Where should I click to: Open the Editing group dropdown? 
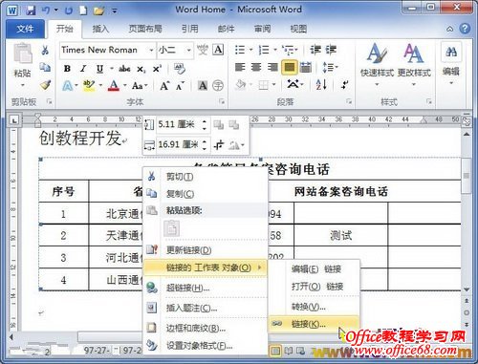pos(451,64)
